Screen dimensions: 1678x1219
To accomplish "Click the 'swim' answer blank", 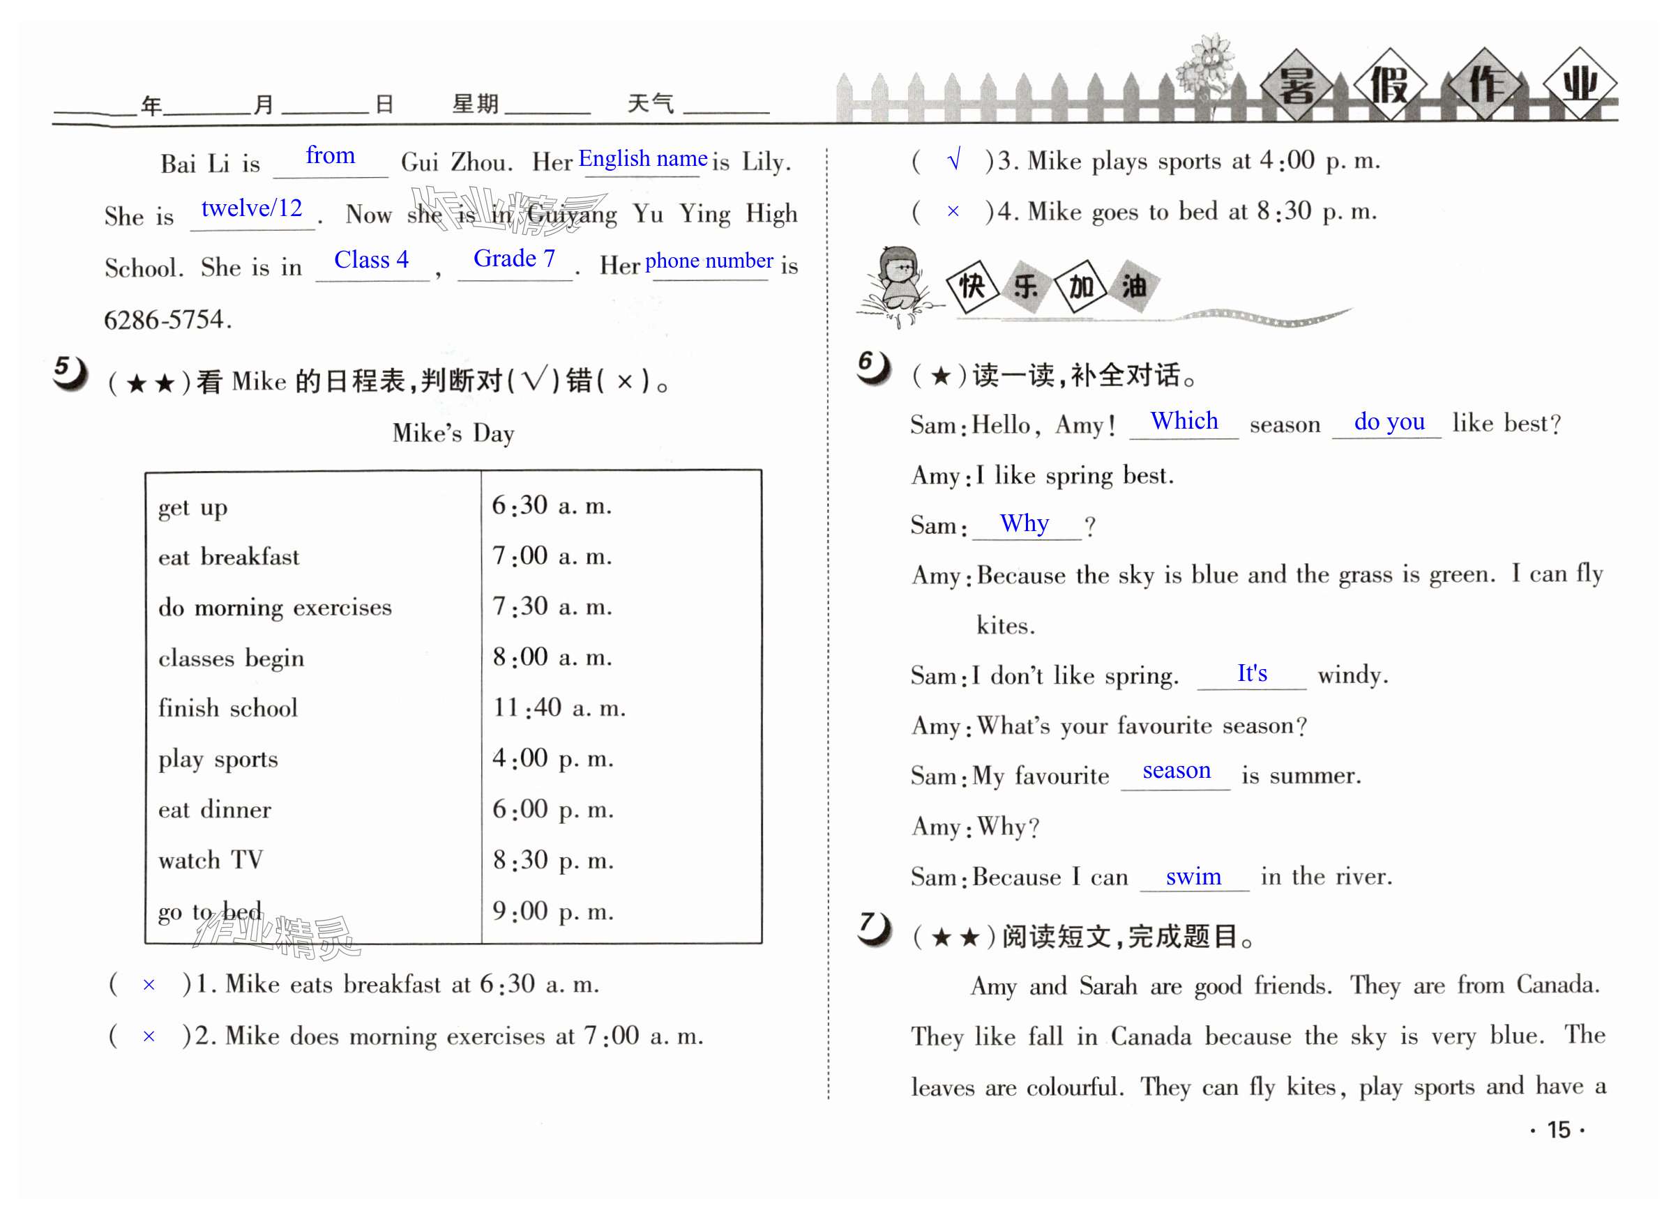I will (1193, 877).
